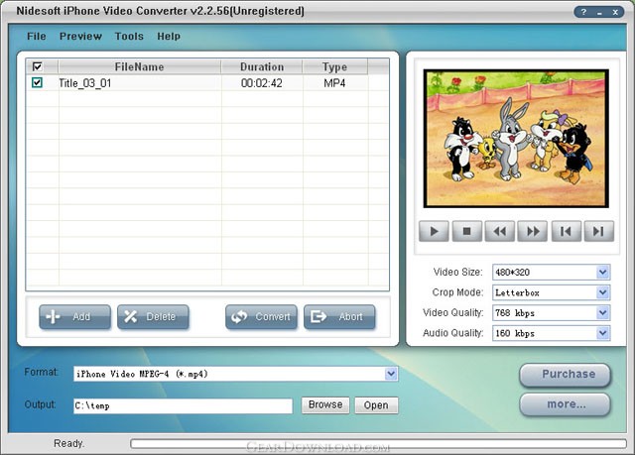Open the Preview menu
This screenshot has height=455, width=635.
click(80, 36)
